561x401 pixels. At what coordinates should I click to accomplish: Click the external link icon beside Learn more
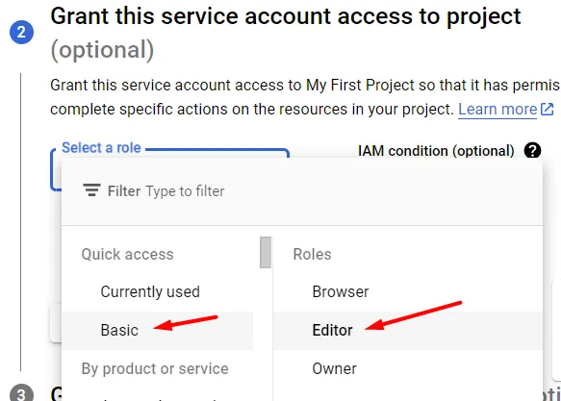547,109
